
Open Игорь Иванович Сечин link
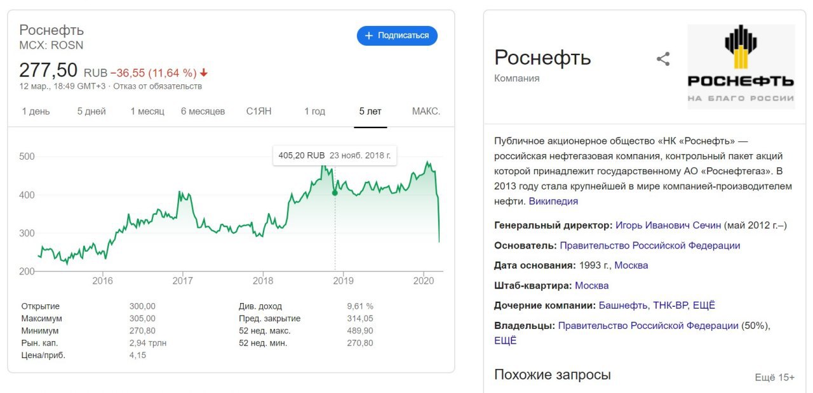pos(668,225)
